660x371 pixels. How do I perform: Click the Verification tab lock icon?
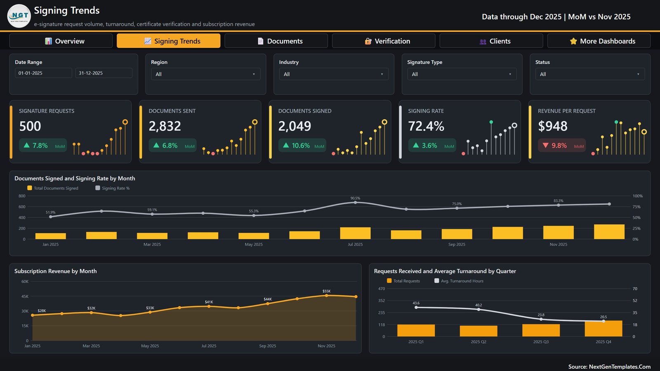(368, 41)
